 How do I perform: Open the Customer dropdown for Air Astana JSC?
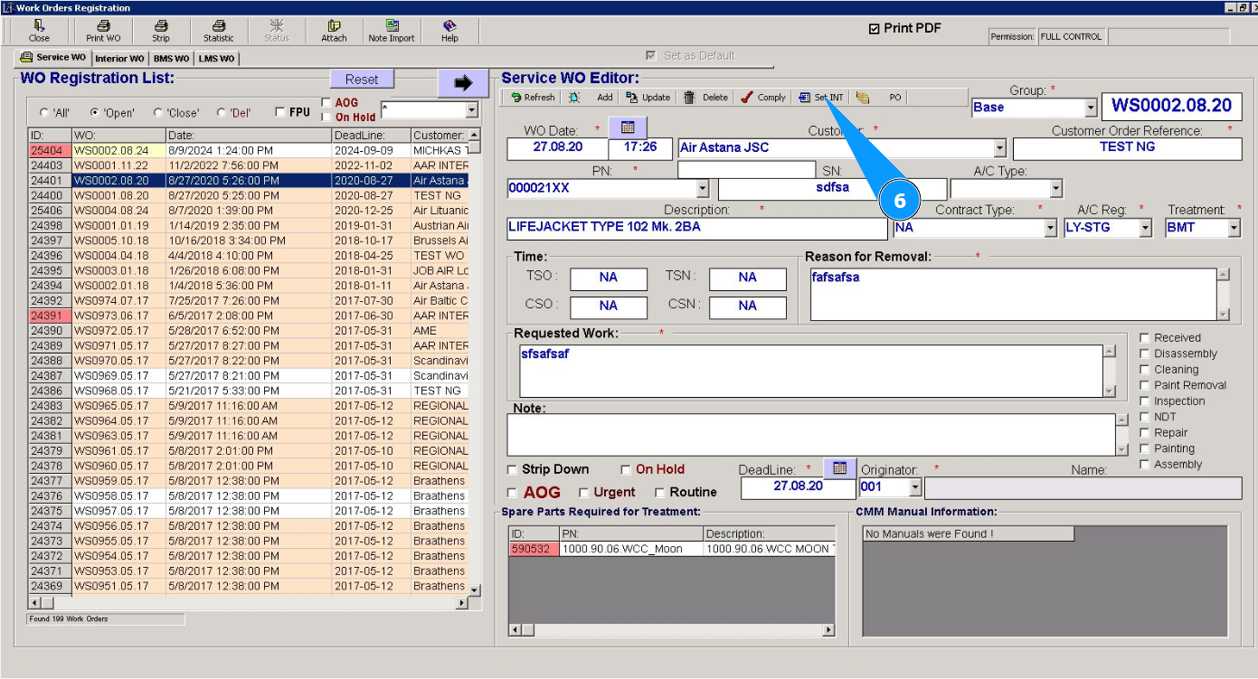click(999, 148)
